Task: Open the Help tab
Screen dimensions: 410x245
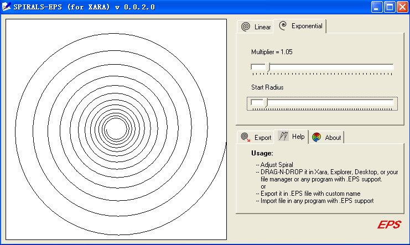Action: coord(291,137)
